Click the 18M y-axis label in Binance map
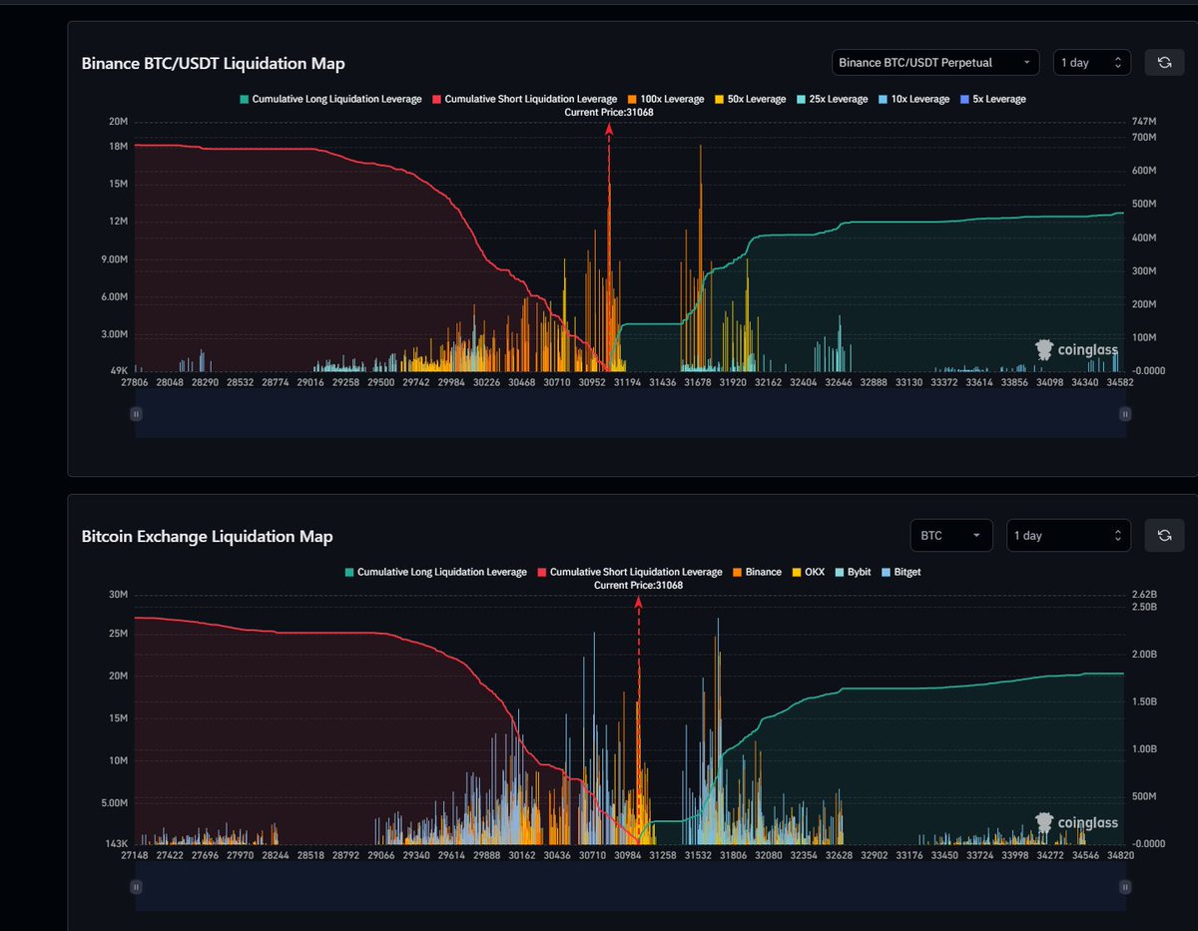 (x=119, y=147)
